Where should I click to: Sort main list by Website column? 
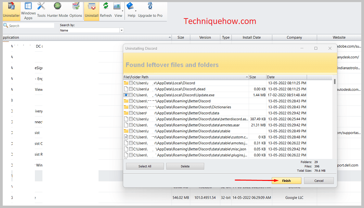[339, 37]
